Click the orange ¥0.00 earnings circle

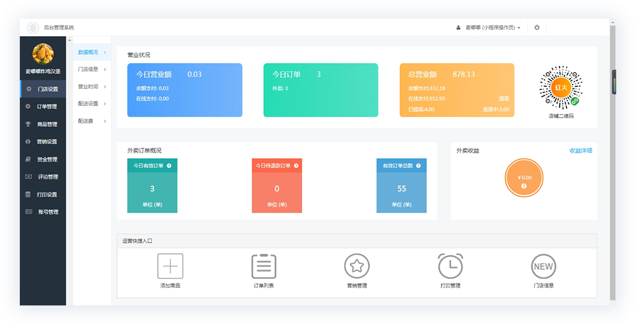(524, 177)
